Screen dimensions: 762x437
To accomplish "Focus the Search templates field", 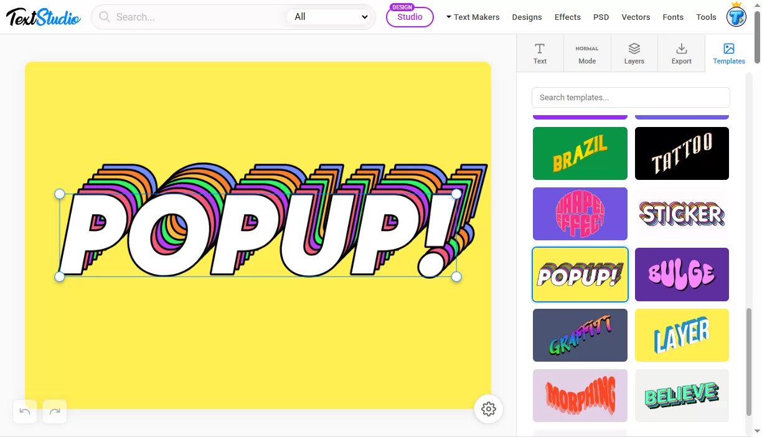I will click(631, 97).
